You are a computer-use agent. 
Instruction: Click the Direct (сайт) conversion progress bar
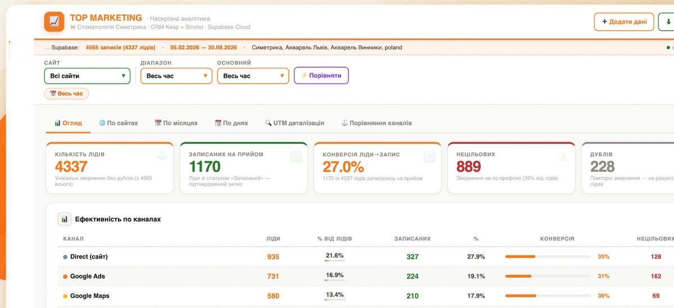coord(548,256)
